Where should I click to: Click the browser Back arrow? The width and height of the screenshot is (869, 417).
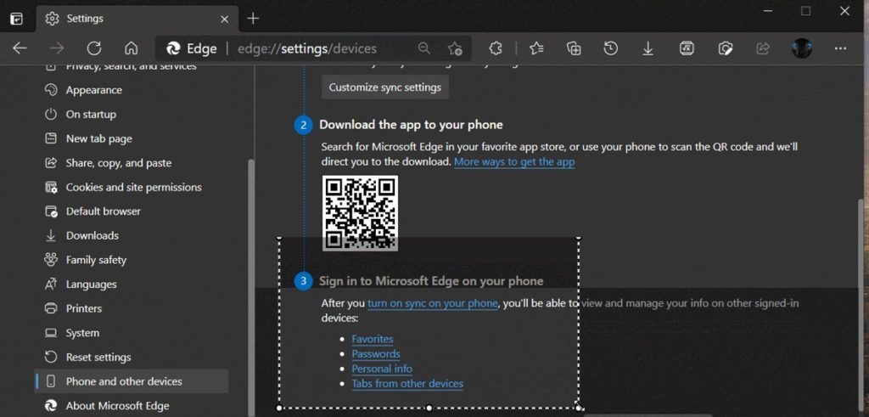[20, 48]
